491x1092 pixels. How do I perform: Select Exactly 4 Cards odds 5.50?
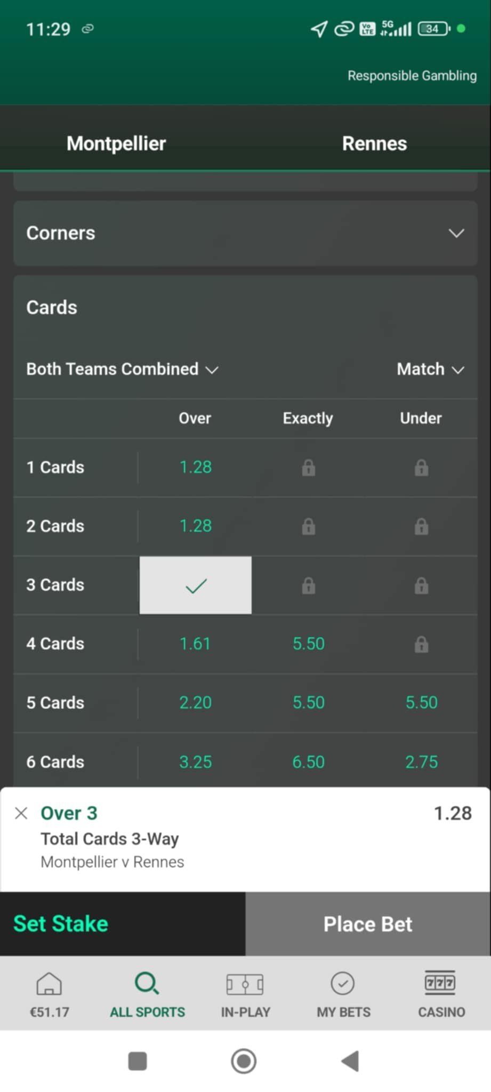308,644
